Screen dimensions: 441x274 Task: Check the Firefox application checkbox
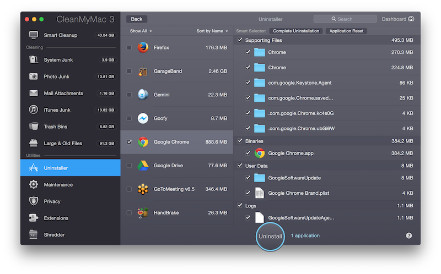click(x=129, y=48)
